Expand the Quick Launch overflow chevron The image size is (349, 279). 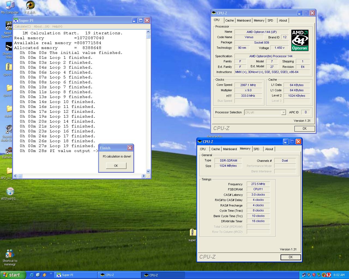pos(51,274)
